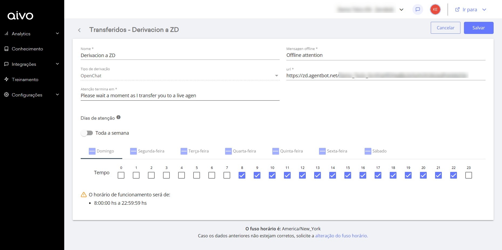Screen dimensions: 502x250
Task: Open the chat bubble icon in header
Action: pos(418,9)
